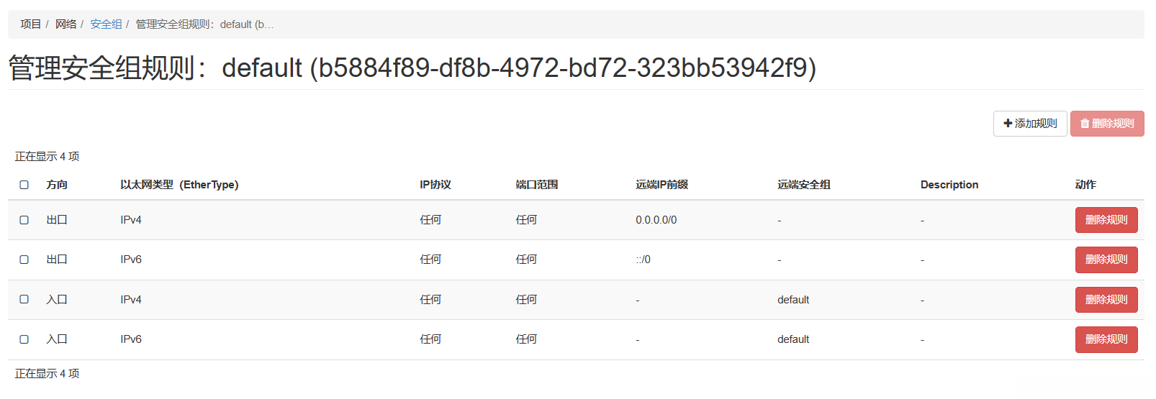Click the plus icon on 添加规则

(1008, 124)
